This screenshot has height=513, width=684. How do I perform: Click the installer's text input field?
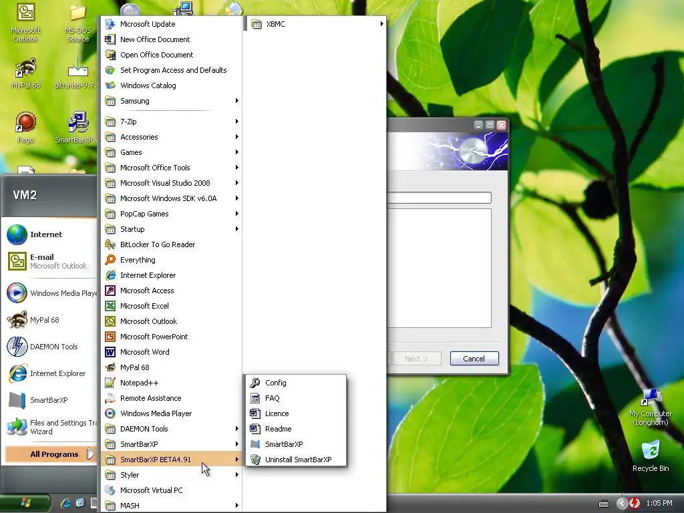[439, 198]
